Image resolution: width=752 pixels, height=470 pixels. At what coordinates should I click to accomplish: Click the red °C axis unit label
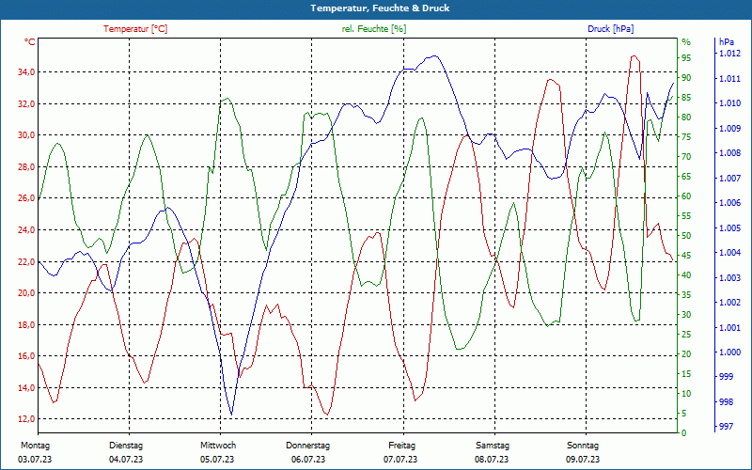(30, 42)
